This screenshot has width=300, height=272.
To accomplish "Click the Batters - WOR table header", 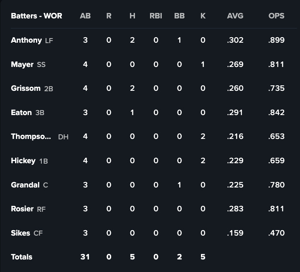I will (x=36, y=16).
